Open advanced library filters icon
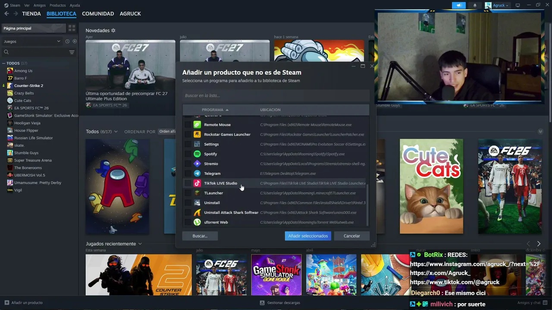552x310 pixels. 72,52
